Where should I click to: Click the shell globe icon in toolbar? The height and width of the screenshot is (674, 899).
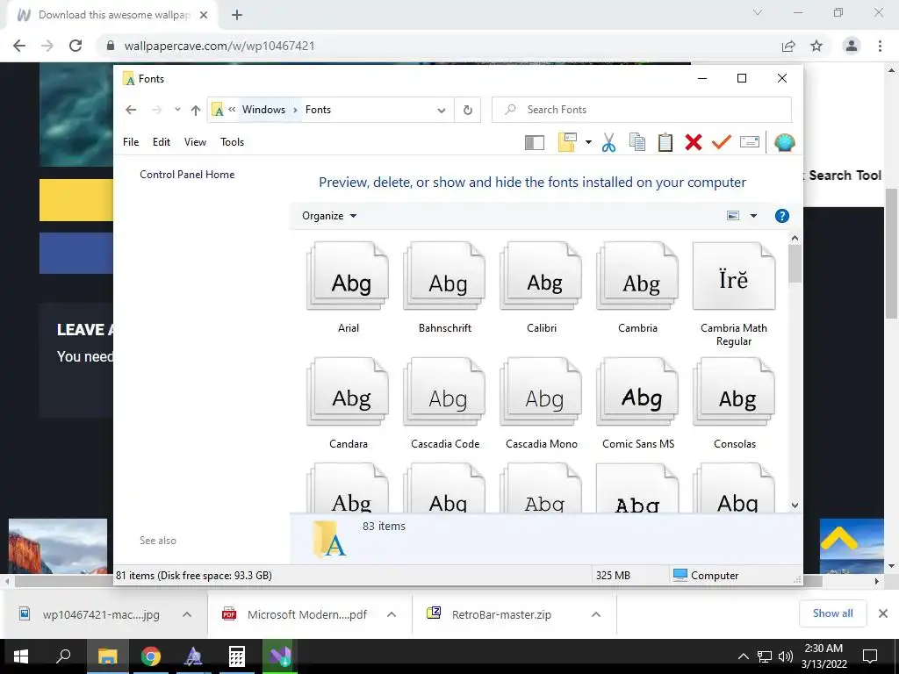(784, 142)
